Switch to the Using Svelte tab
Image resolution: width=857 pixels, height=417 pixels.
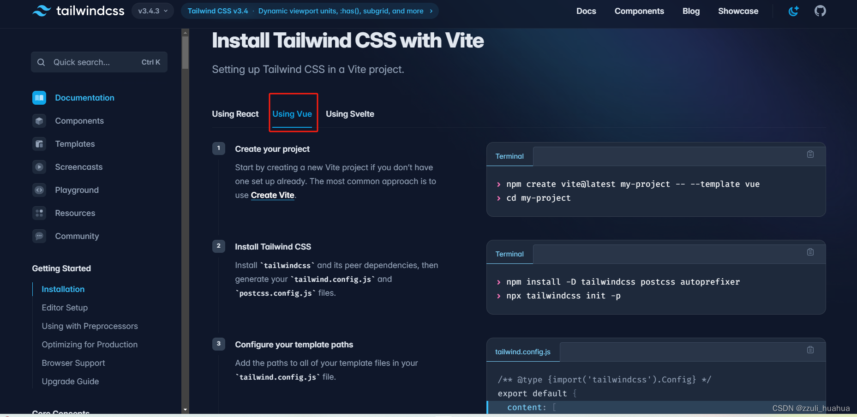pyautogui.click(x=350, y=114)
